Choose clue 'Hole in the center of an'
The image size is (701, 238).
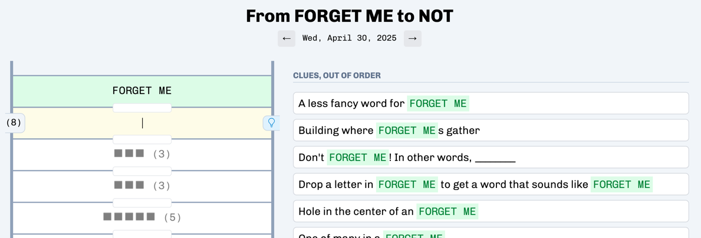[x=491, y=211]
